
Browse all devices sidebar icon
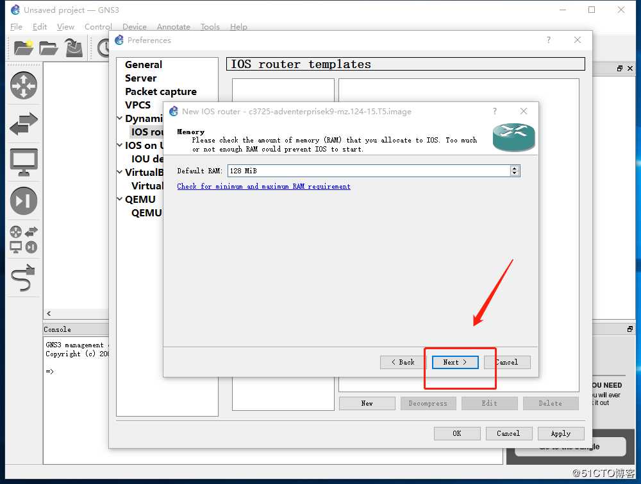[x=24, y=239]
